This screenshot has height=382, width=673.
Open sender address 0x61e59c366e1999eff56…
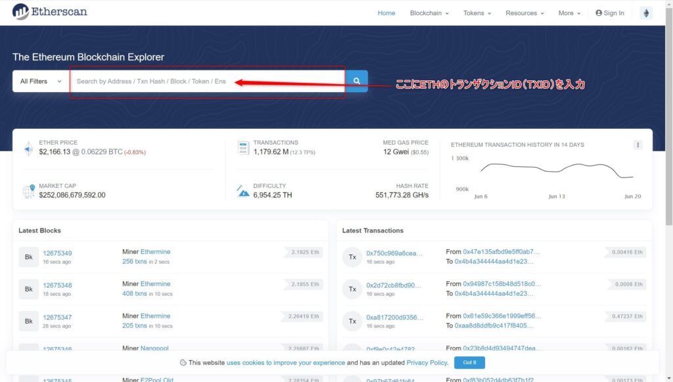click(x=502, y=316)
